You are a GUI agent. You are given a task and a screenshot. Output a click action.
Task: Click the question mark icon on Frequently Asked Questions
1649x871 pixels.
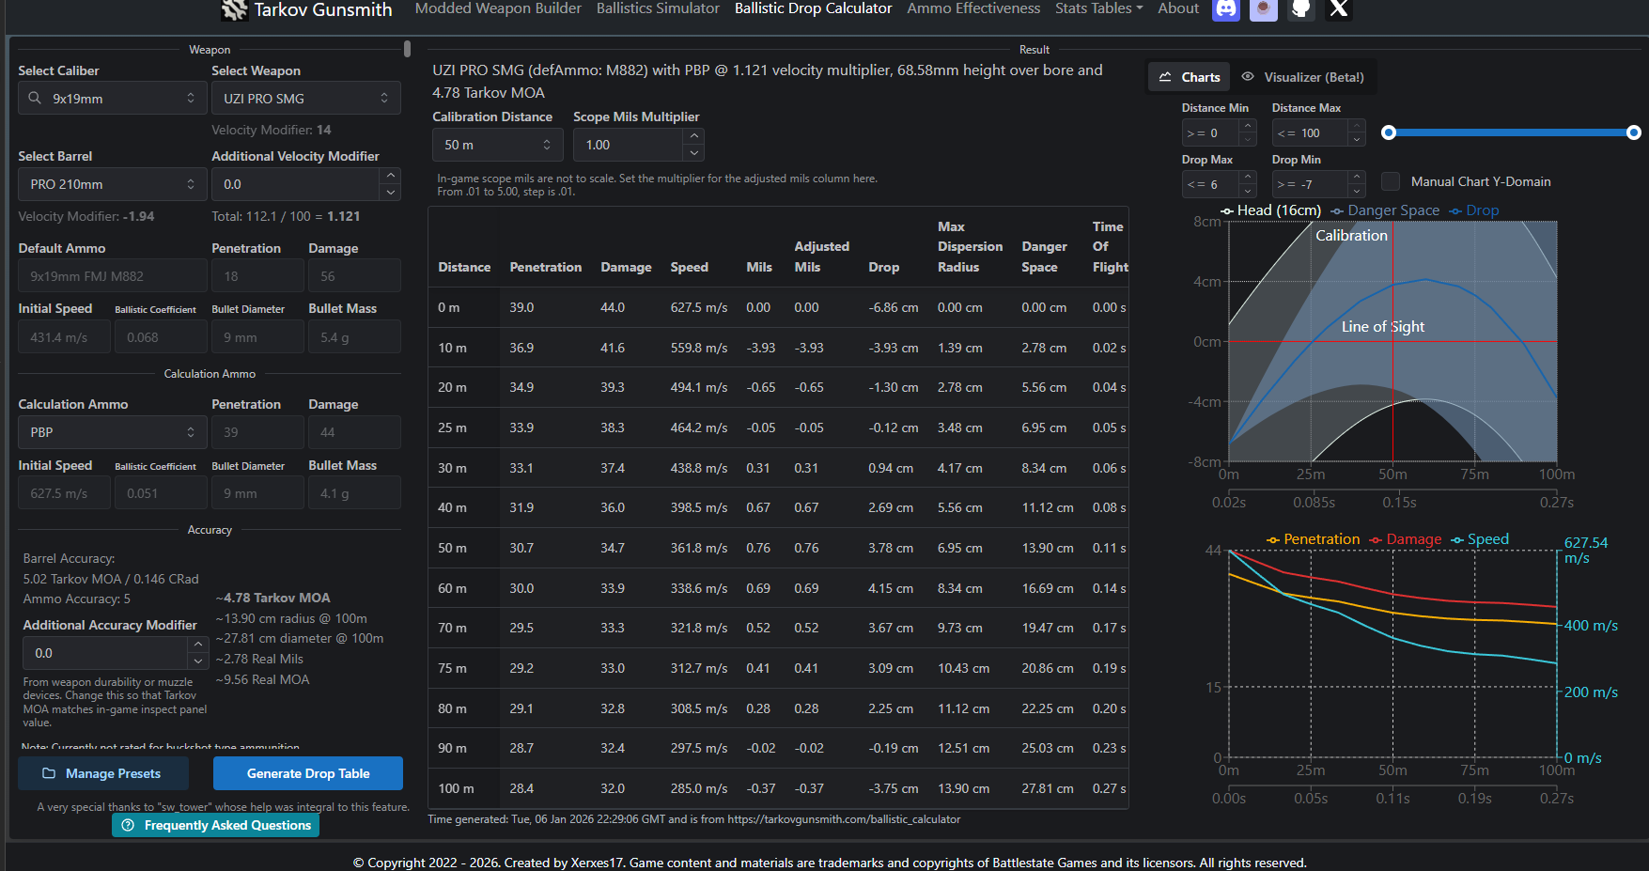pos(128,825)
